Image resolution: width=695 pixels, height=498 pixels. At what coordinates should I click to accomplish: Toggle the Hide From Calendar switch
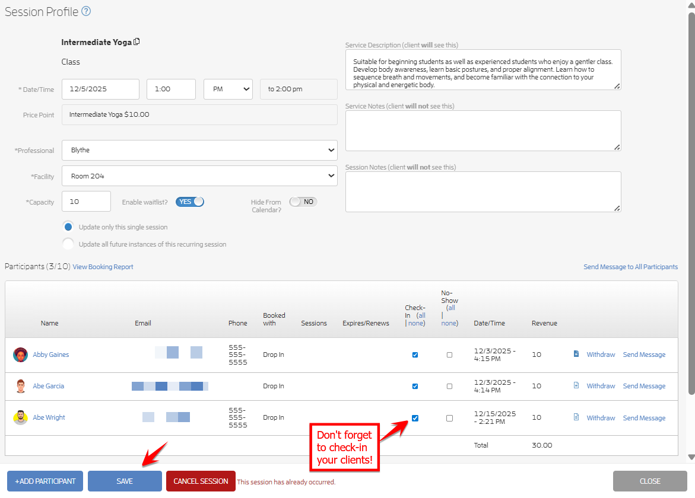[303, 202]
